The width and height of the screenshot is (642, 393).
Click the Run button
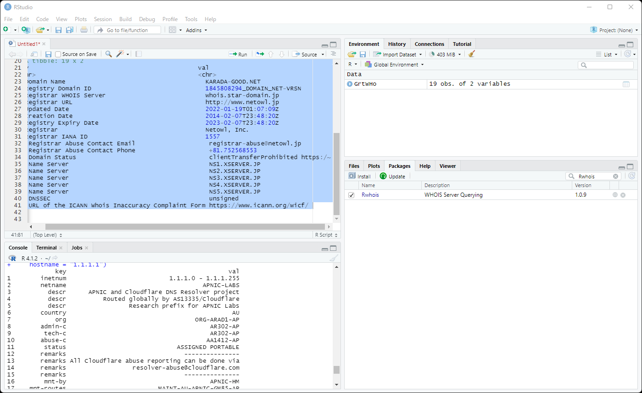coord(238,54)
